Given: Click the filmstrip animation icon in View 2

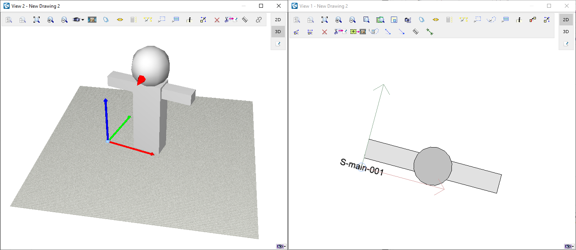Looking at the screenshot, I should pos(92,20).
